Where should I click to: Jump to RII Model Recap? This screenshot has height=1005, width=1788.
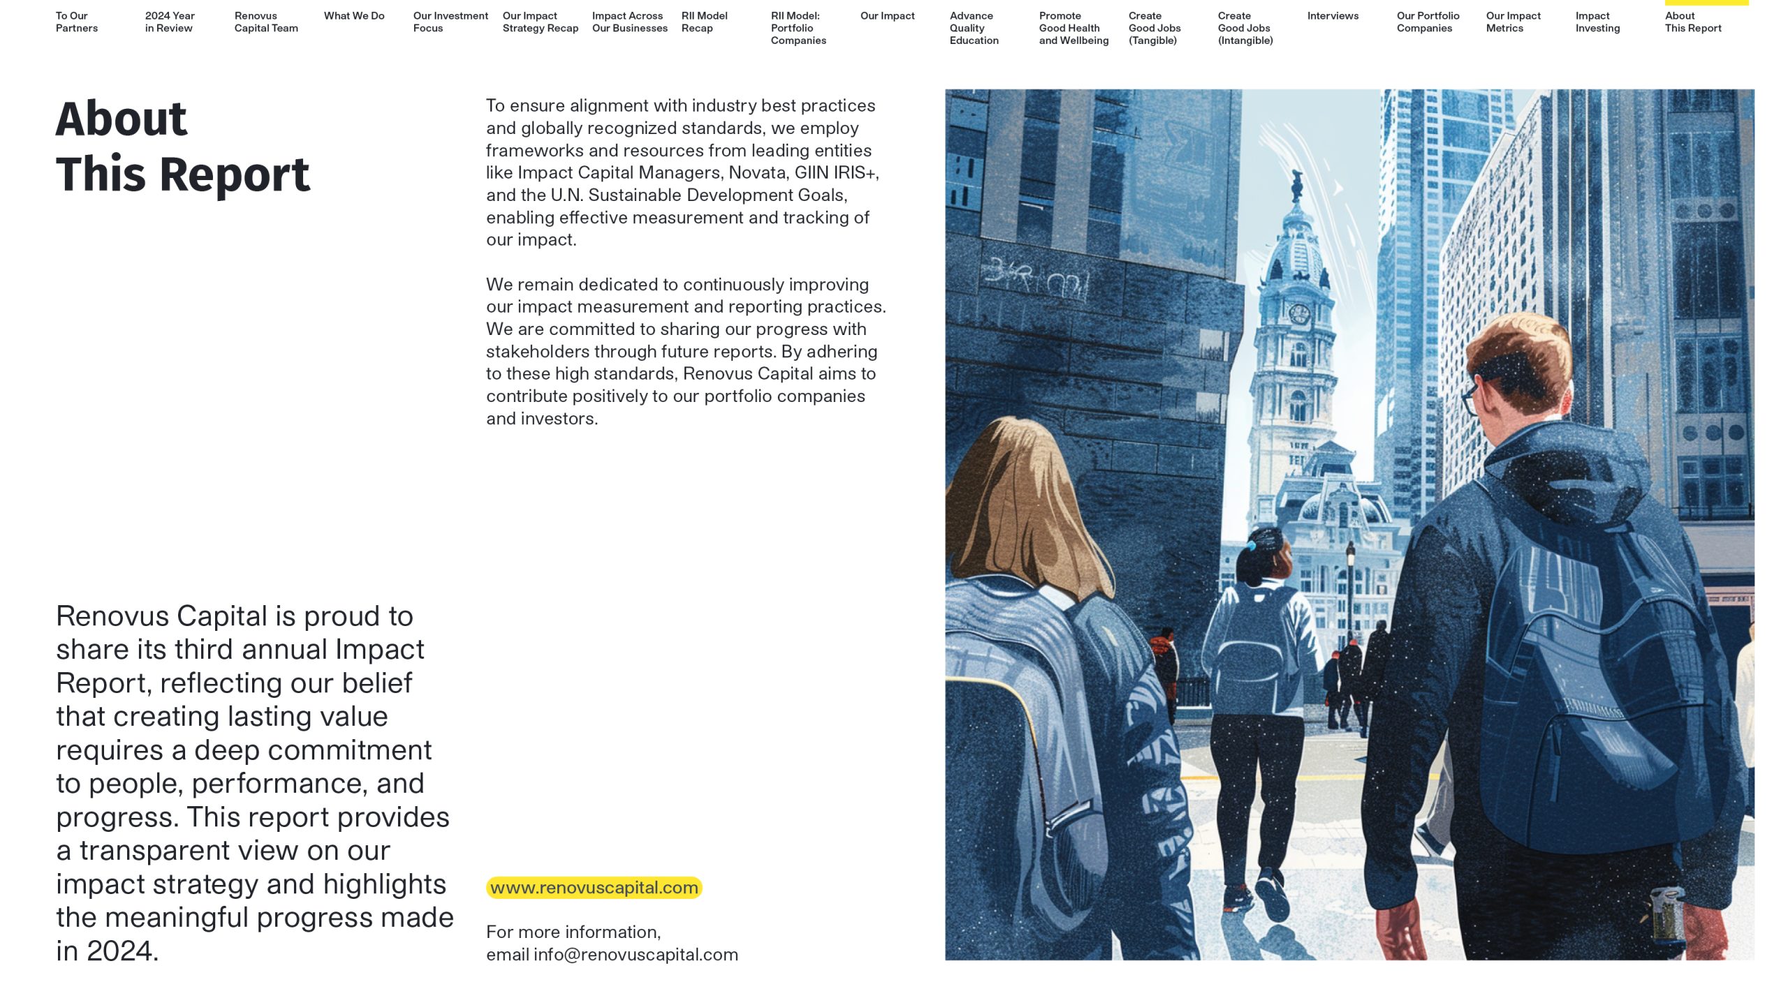point(705,22)
